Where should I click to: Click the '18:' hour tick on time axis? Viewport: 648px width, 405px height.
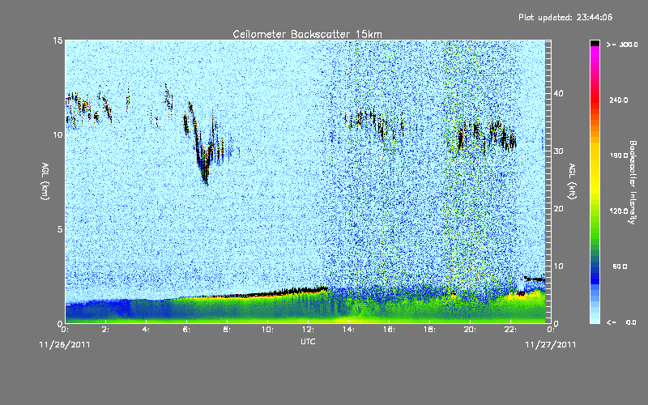point(430,330)
